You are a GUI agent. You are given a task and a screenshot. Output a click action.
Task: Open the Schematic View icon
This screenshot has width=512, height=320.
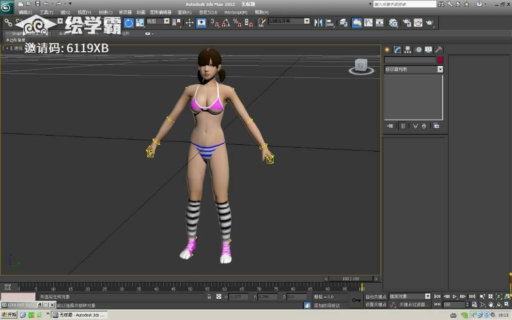point(379,23)
